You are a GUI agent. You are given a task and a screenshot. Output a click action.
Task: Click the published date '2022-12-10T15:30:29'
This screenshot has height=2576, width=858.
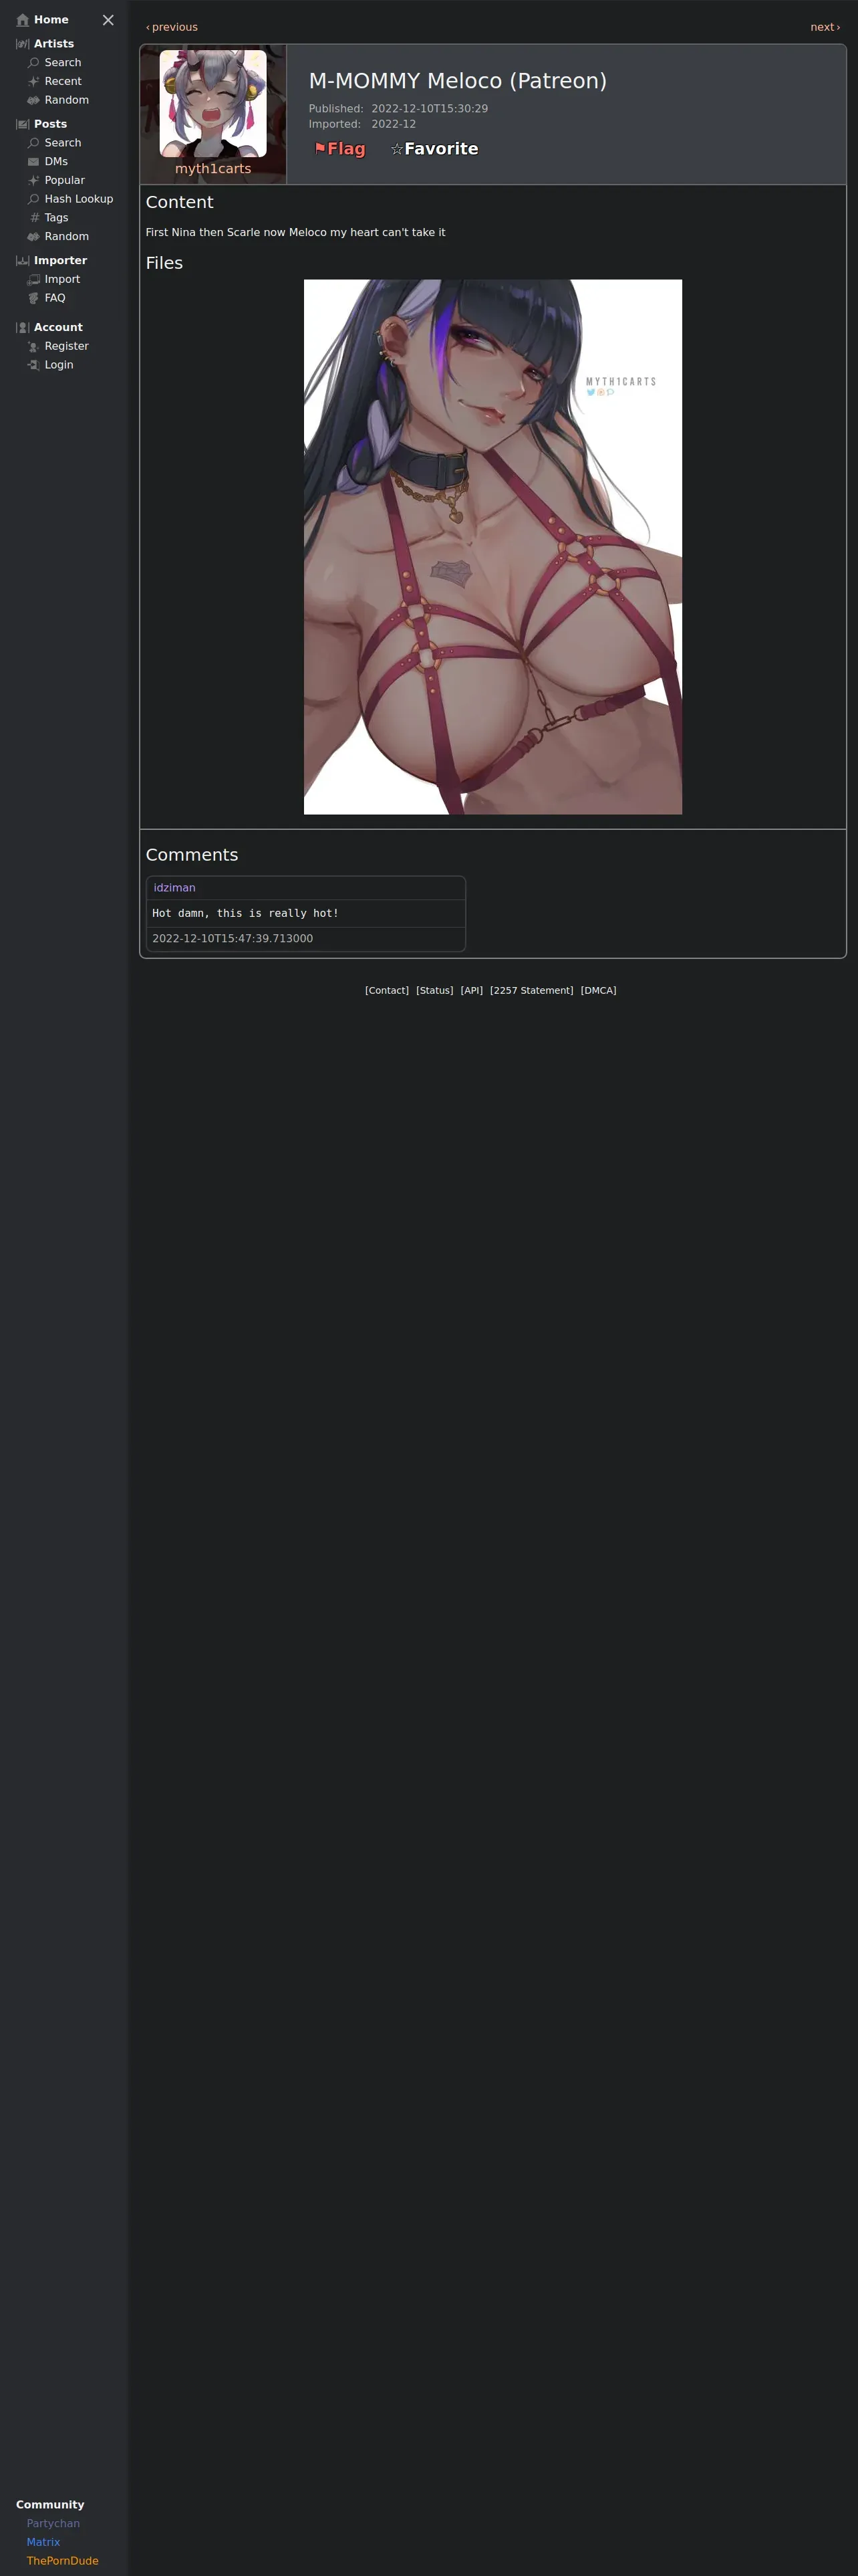click(430, 109)
